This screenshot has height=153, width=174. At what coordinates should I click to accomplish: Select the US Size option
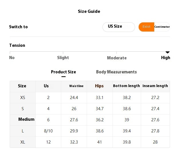(x=118, y=27)
